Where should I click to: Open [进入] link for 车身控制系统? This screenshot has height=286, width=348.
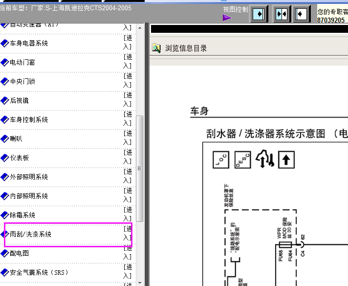[x=128, y=119]
